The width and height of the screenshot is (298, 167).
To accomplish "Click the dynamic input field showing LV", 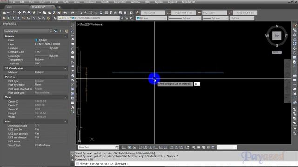I will click(196, 84).
